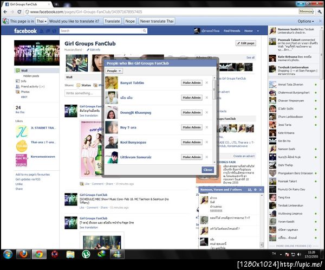Remove Banyat Tabtim with X icon
The width and height of the screenshot is (325, 270).
point(207,82)
